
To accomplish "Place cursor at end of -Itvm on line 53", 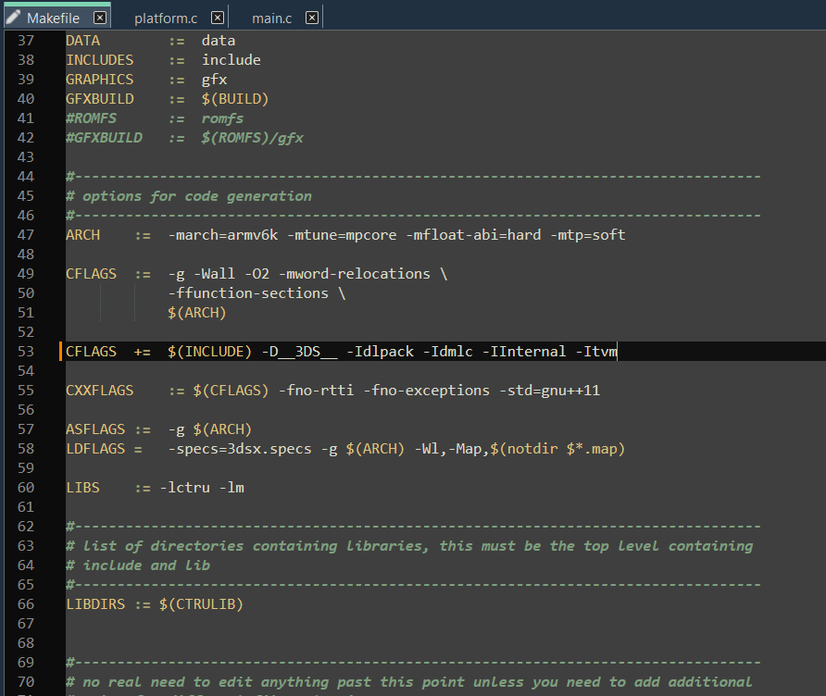I will point(617,352).
